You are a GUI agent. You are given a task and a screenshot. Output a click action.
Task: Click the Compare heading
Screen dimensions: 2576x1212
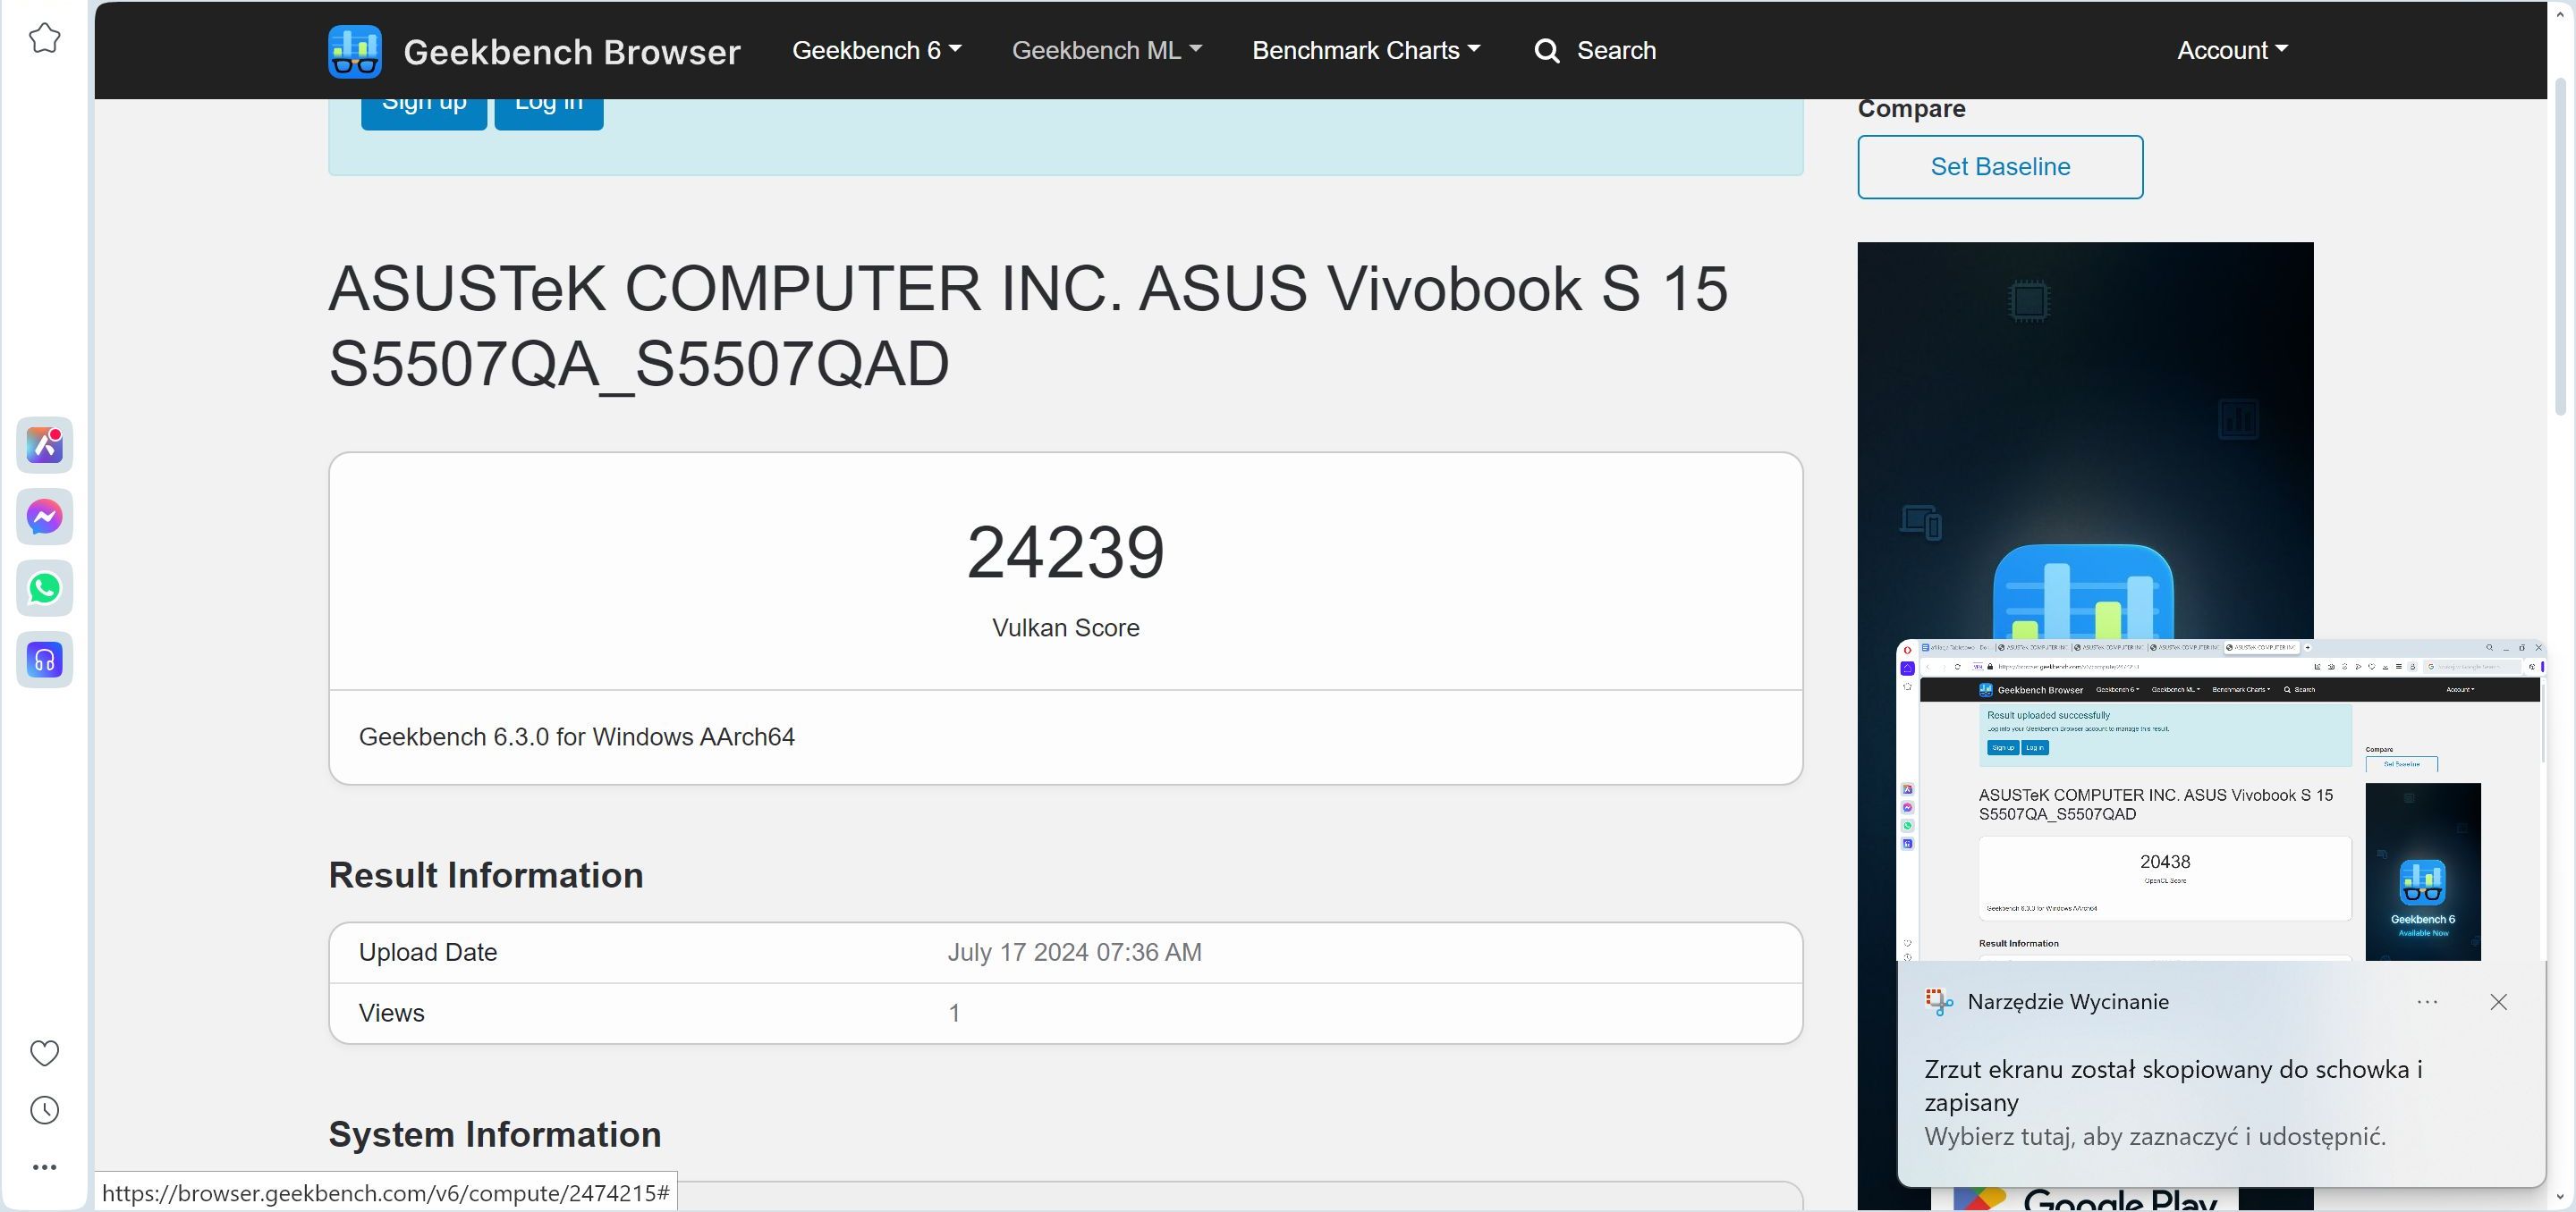pos(1912,109)
